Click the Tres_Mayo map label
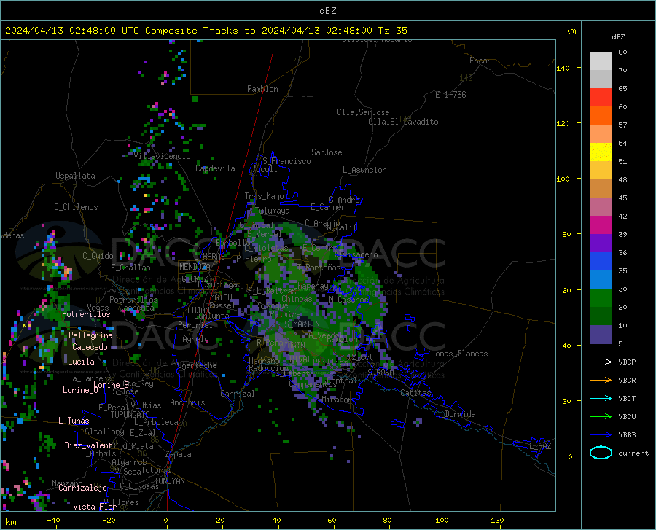The width and height of the screenshot is (656, 530). click(x=265, y=196)
